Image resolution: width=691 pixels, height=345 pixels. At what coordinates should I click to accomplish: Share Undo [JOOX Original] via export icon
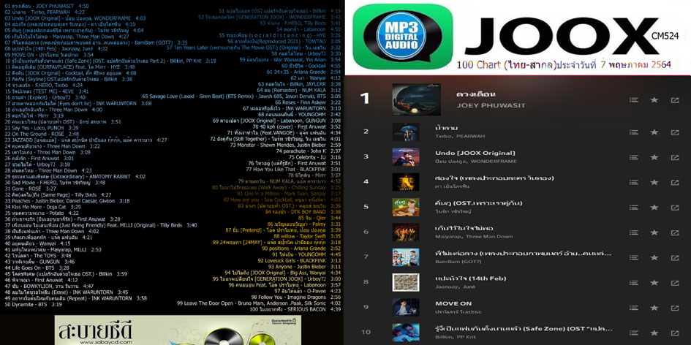click(675, 157)
